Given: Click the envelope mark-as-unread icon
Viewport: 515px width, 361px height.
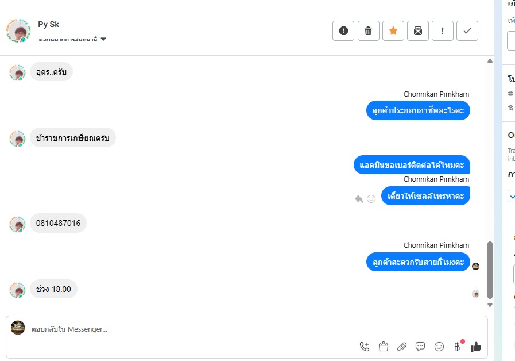Looking at the screenshot, I should pos(418,31).
